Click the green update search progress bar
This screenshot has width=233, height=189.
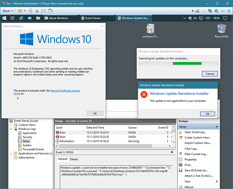click(178, 64)
